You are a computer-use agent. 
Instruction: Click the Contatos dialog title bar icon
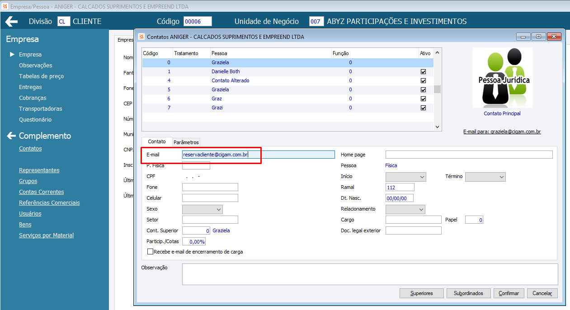pyautogui.click(x=141, y=37)
